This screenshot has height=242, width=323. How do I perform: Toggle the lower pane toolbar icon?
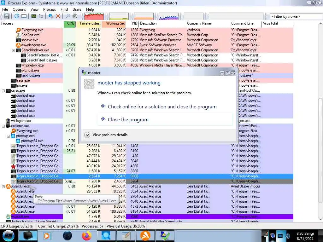pos(24,16)
